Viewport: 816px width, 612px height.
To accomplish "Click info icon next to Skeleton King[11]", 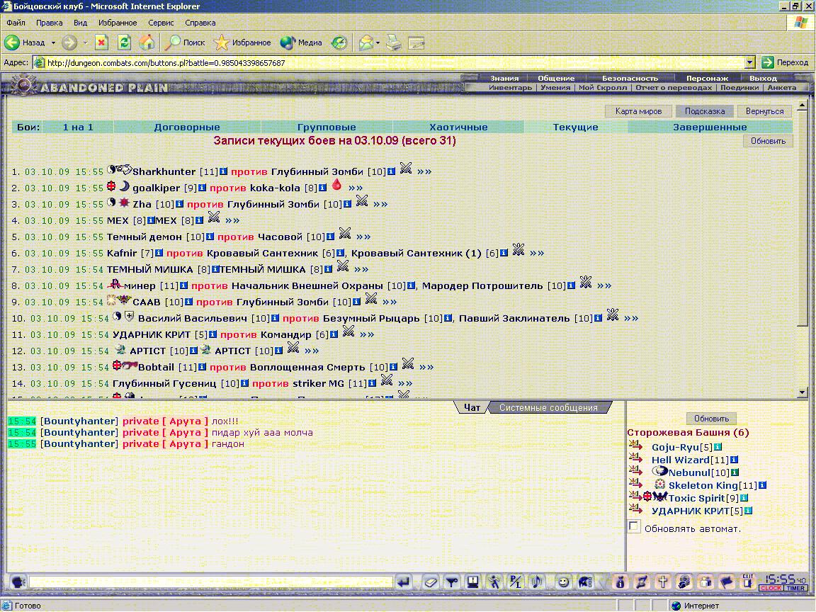I will pos(762,485).
